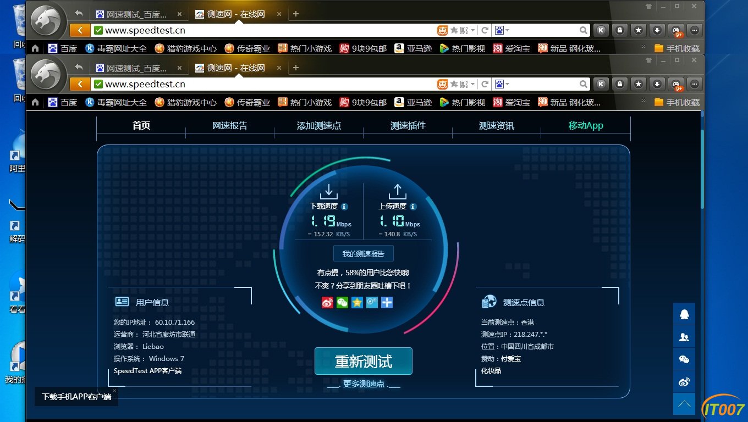Share result to WeChat green icon
Viewport: 748px width, 422px height.
point(342,302)
